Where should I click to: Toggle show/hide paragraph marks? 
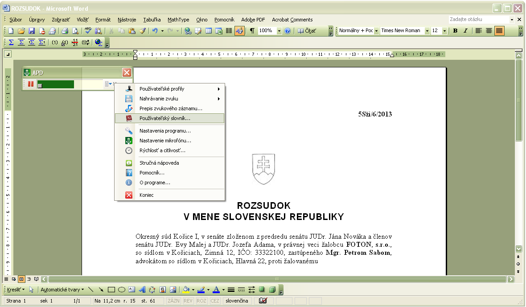tap(252, 31)
